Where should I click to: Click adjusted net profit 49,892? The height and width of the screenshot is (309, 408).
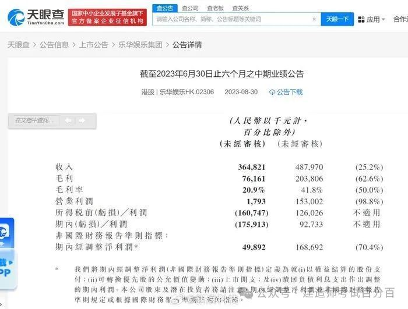tap(254, 247)
